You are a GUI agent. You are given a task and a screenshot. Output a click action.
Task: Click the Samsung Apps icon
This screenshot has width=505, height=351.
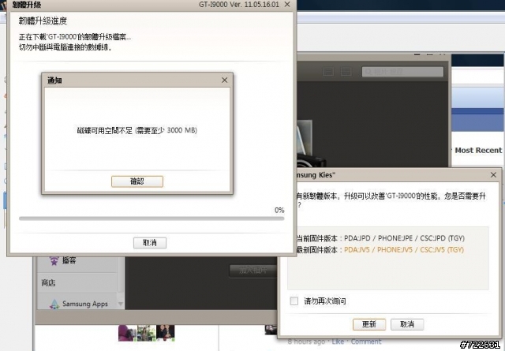click(54, 304)
